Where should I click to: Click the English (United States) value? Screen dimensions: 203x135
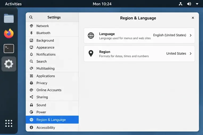coord(169,35)
